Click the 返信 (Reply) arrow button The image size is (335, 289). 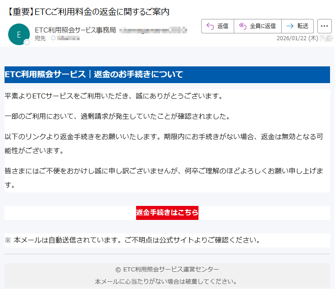[x=217, y=26]
